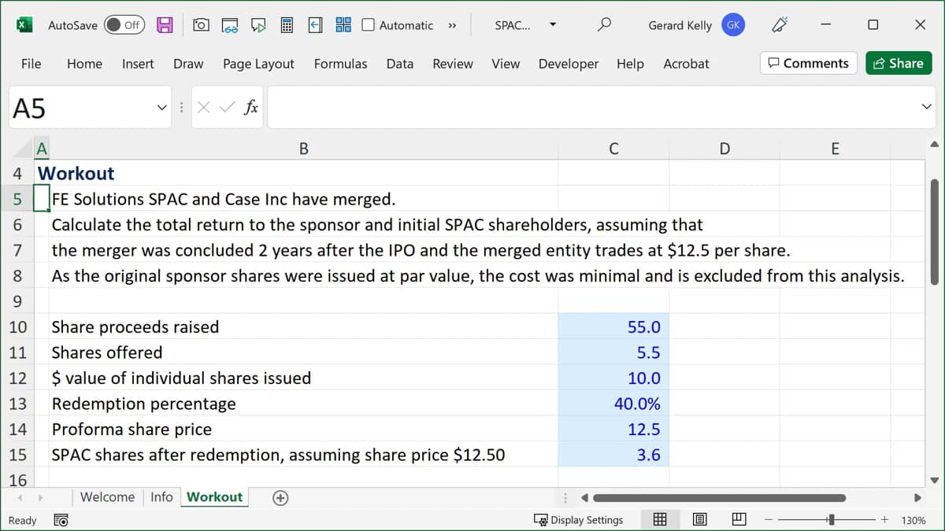Image resolution: width=945 pixels, height=531 pixels.
Task: Click the pen and sparkle icon in title bar
Action: click(779, 25)
